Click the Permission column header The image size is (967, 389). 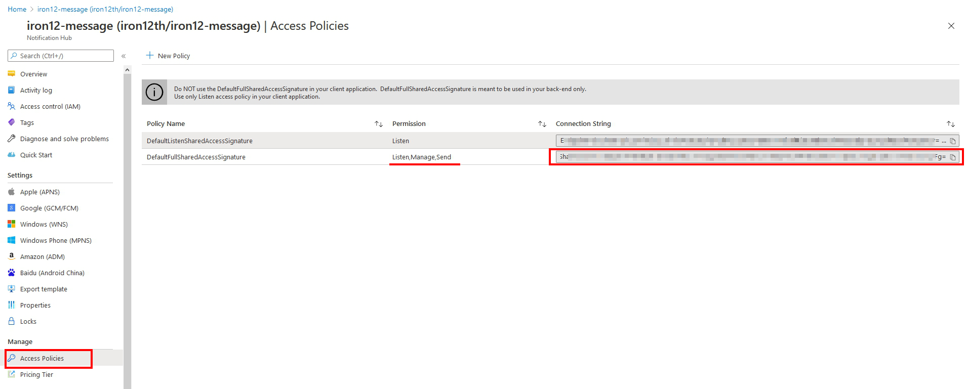point(409,123)
